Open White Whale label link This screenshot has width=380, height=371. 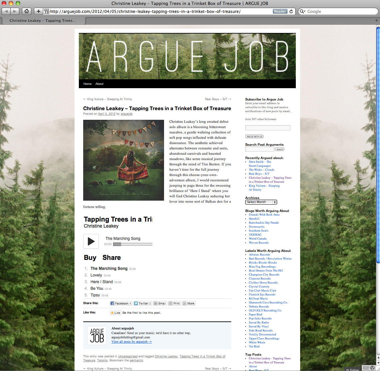(257, 342)
